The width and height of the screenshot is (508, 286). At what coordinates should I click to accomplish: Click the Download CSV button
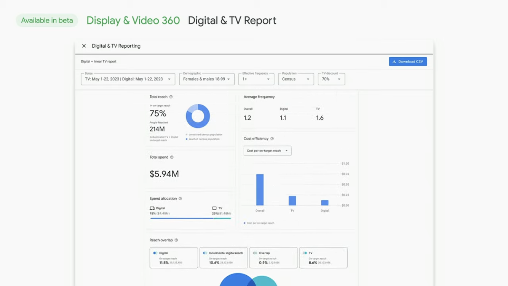[408, 61]
